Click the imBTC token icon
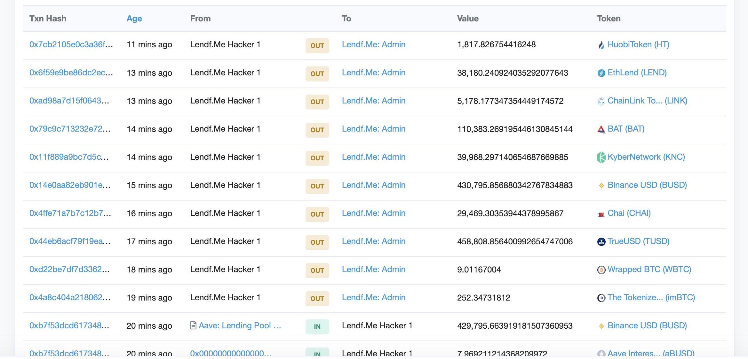This screenshot has width=748, height=359. [601, 298]
